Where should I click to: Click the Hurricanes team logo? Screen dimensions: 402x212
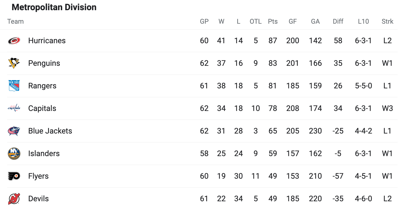[14, 41]
